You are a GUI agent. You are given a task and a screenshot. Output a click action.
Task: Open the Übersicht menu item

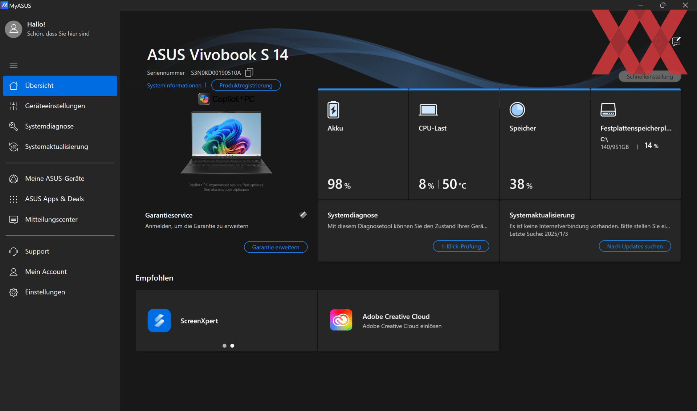click(60, 86)
